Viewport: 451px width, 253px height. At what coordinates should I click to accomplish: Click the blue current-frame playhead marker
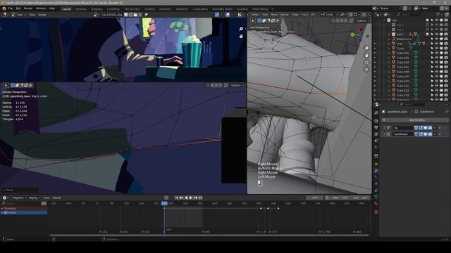coord(164,203)
